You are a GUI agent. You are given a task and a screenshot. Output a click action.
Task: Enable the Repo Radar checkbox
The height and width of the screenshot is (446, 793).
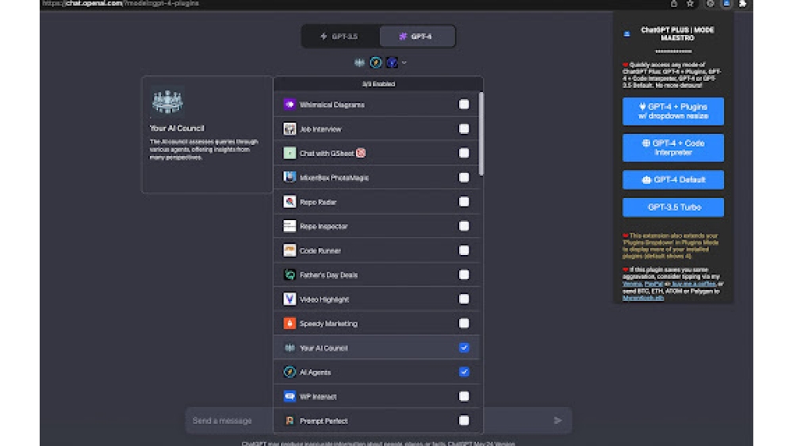[x=464, y=201]
